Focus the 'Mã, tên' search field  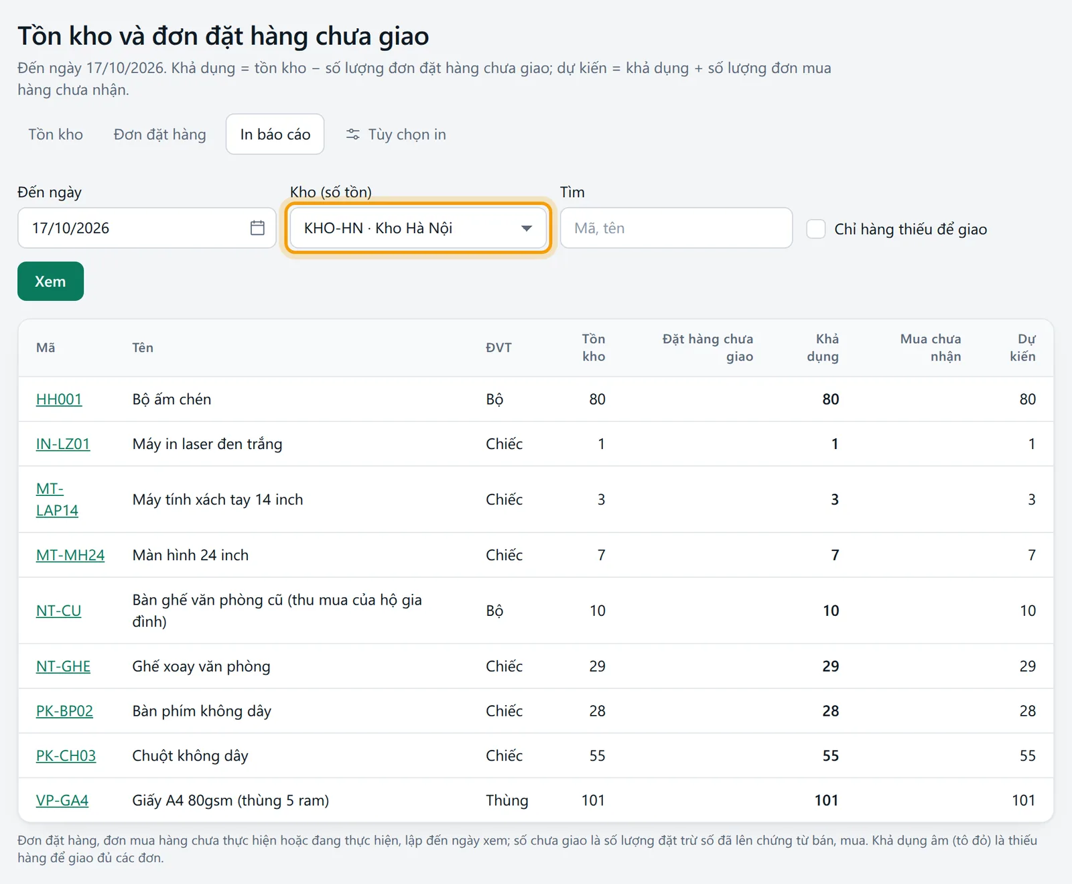click(676, 228)
